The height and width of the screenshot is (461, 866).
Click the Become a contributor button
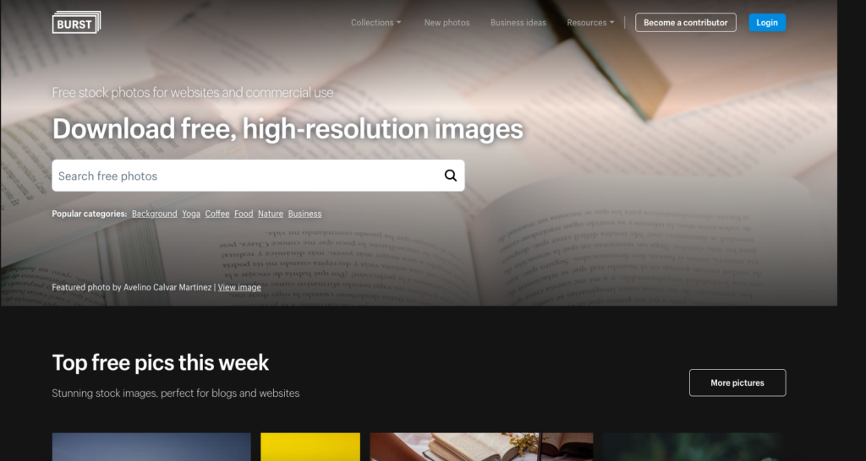[x=685, y=23]
